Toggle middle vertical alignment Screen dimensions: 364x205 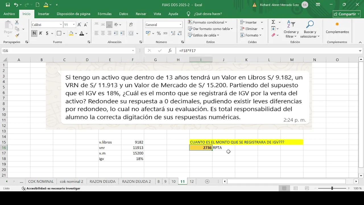pyautogui.click(x=103, y=25)
